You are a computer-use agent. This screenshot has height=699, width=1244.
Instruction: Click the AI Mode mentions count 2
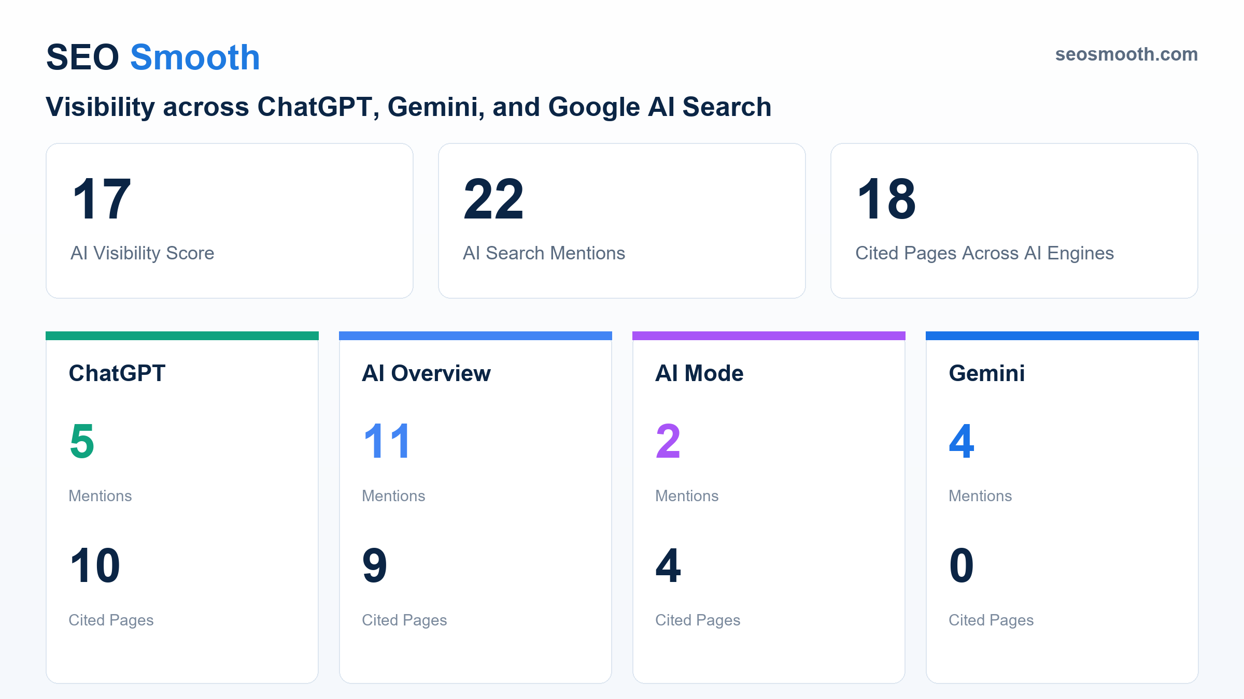668,441
